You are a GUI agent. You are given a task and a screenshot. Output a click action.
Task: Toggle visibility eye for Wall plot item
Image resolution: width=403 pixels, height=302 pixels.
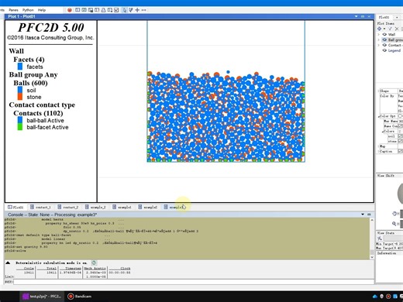[x=384, y=34]
